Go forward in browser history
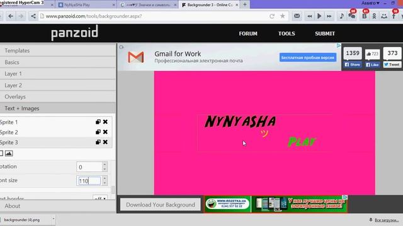Image resolution: width=403 pixels, height=226 pixels. tap(21, 16)
